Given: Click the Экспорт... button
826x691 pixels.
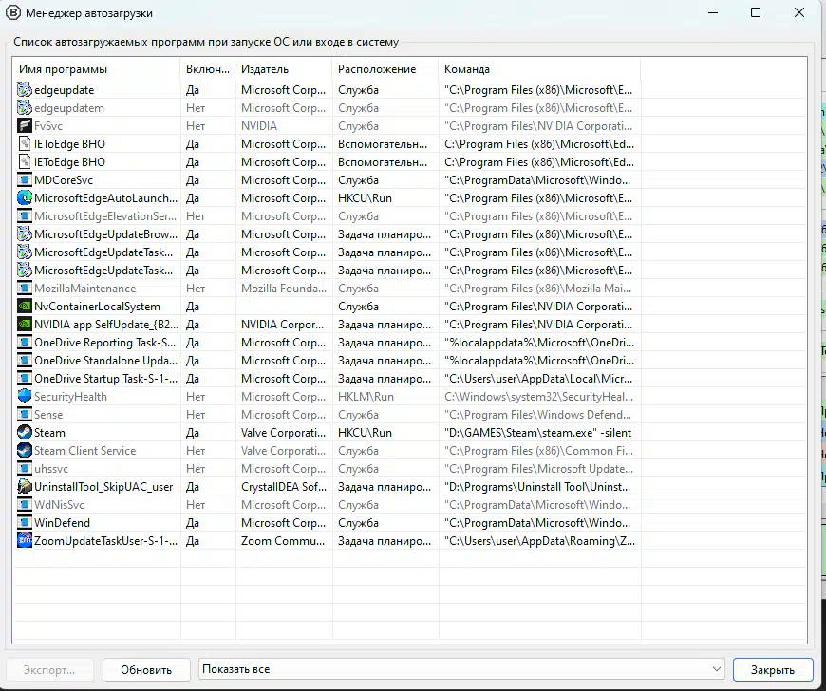Looking at the screenshot, I should coord(49,669).
